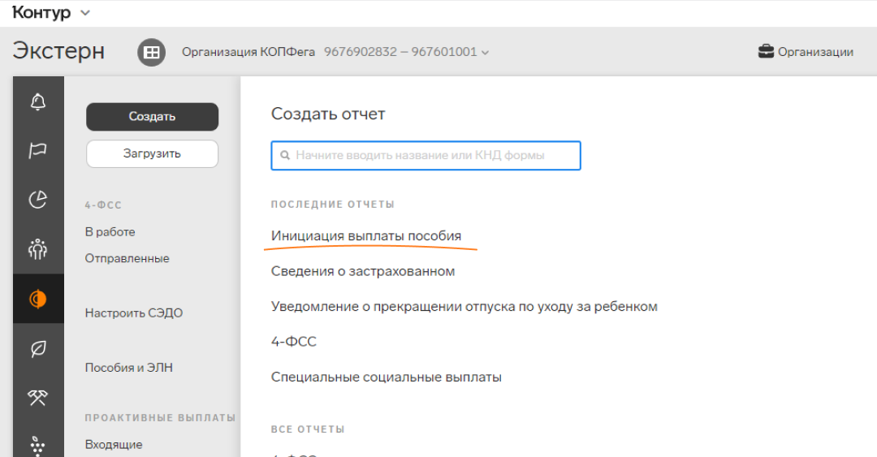Screen dimensions: 877x457
Task: Open the people group icon section
Action: [x=38, y=249]
